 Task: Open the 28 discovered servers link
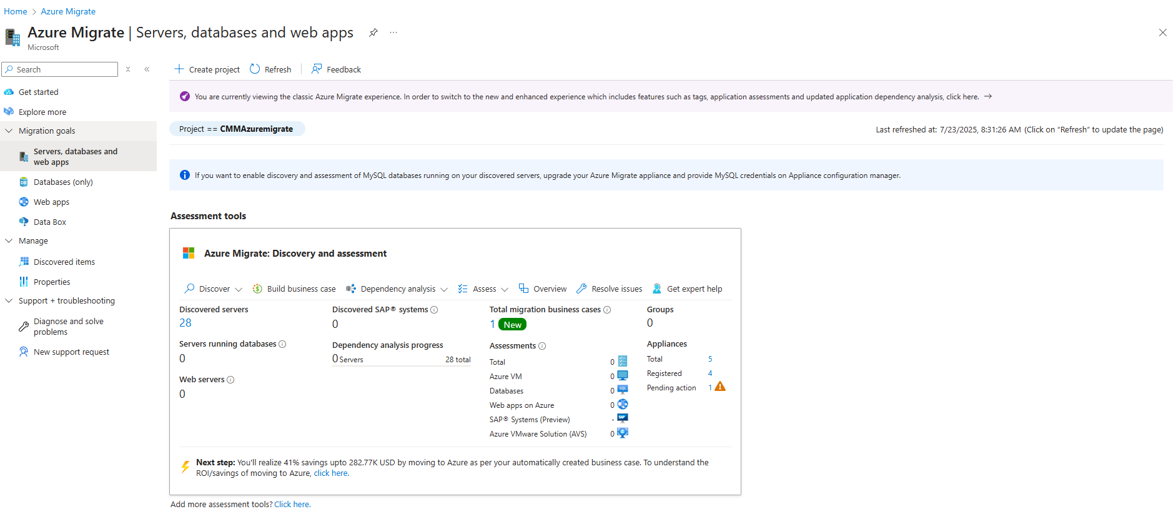pyautogui.click(x=185, y=323)
